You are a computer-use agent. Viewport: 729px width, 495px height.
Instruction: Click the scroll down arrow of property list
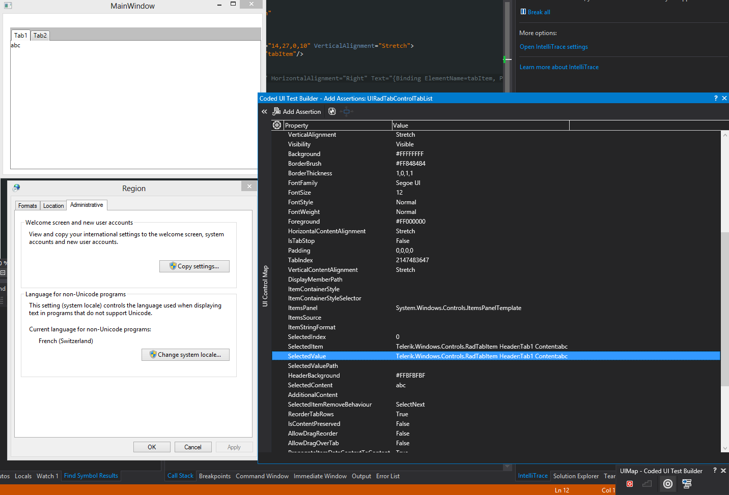coord(725,448)
